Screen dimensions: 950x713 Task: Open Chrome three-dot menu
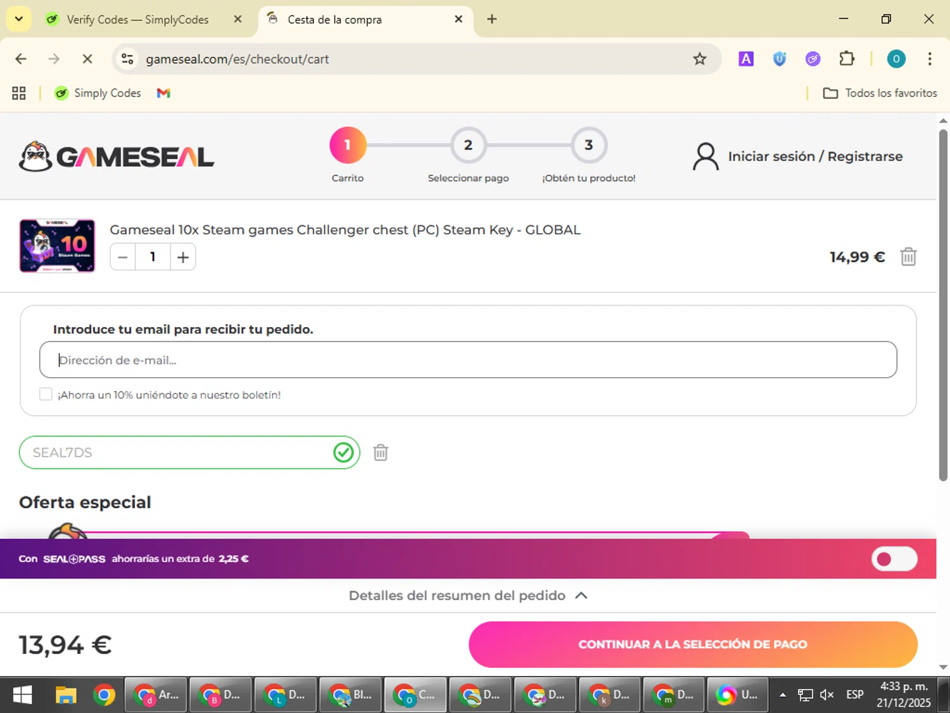(x=929, y=59)
